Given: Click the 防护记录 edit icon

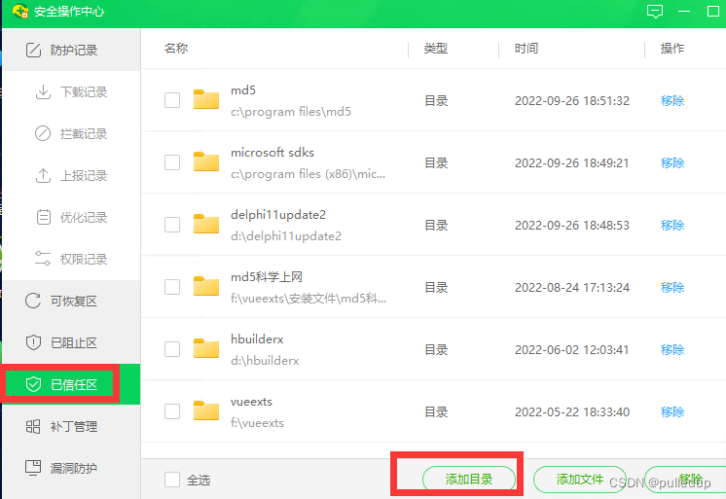Looking at the screenshot, I should tap(33, 50).
